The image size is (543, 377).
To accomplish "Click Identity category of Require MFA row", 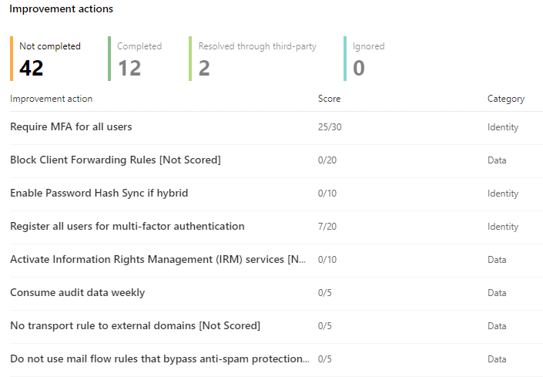I will click(502, 127).
